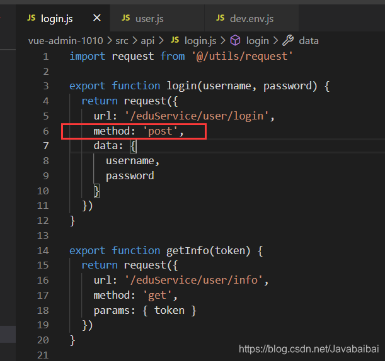Open the dev.env.js tab
385x361 pixels.
click(251, 18)
